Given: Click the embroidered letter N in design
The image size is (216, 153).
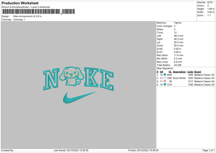Looking at the screenshot, I should pyautogui.click(x=51, y=79).
